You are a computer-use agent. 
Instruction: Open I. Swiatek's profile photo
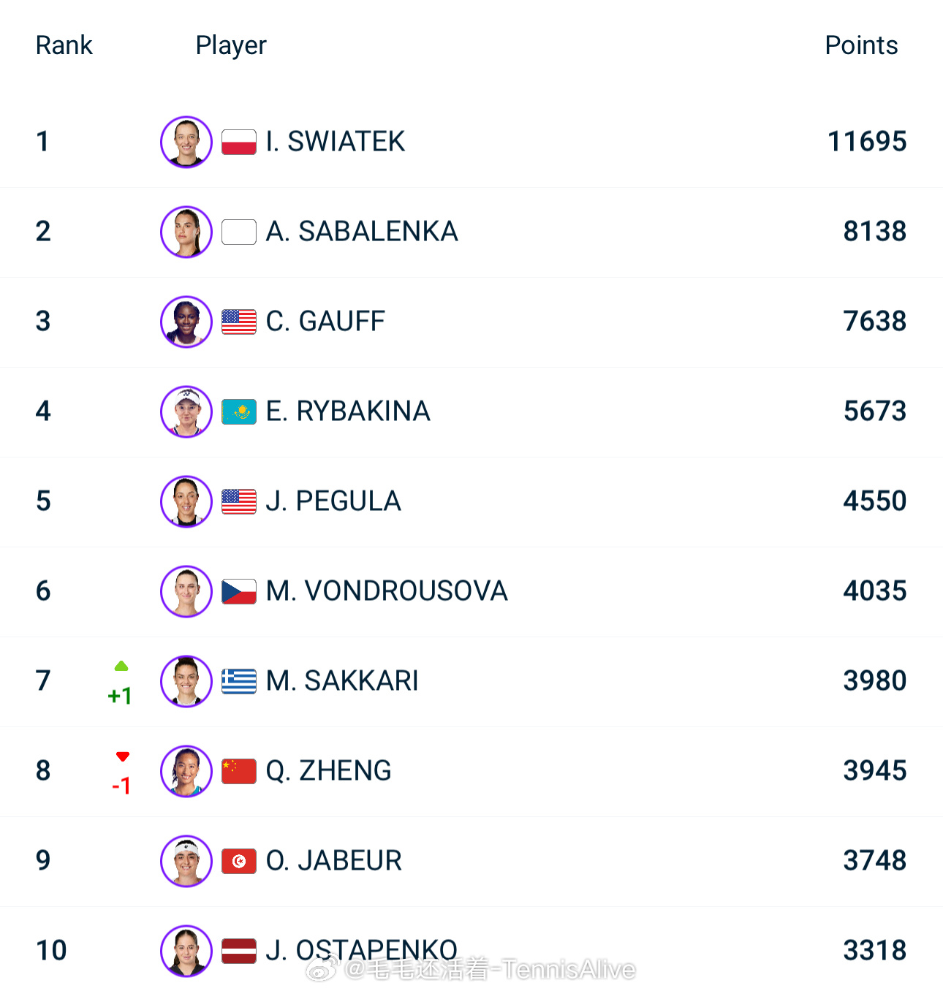(x=186, y=142)
